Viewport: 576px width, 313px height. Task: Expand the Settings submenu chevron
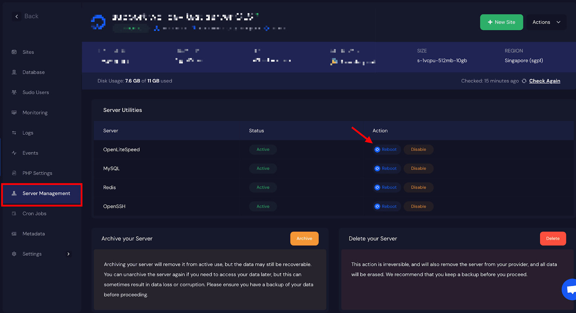68,254
